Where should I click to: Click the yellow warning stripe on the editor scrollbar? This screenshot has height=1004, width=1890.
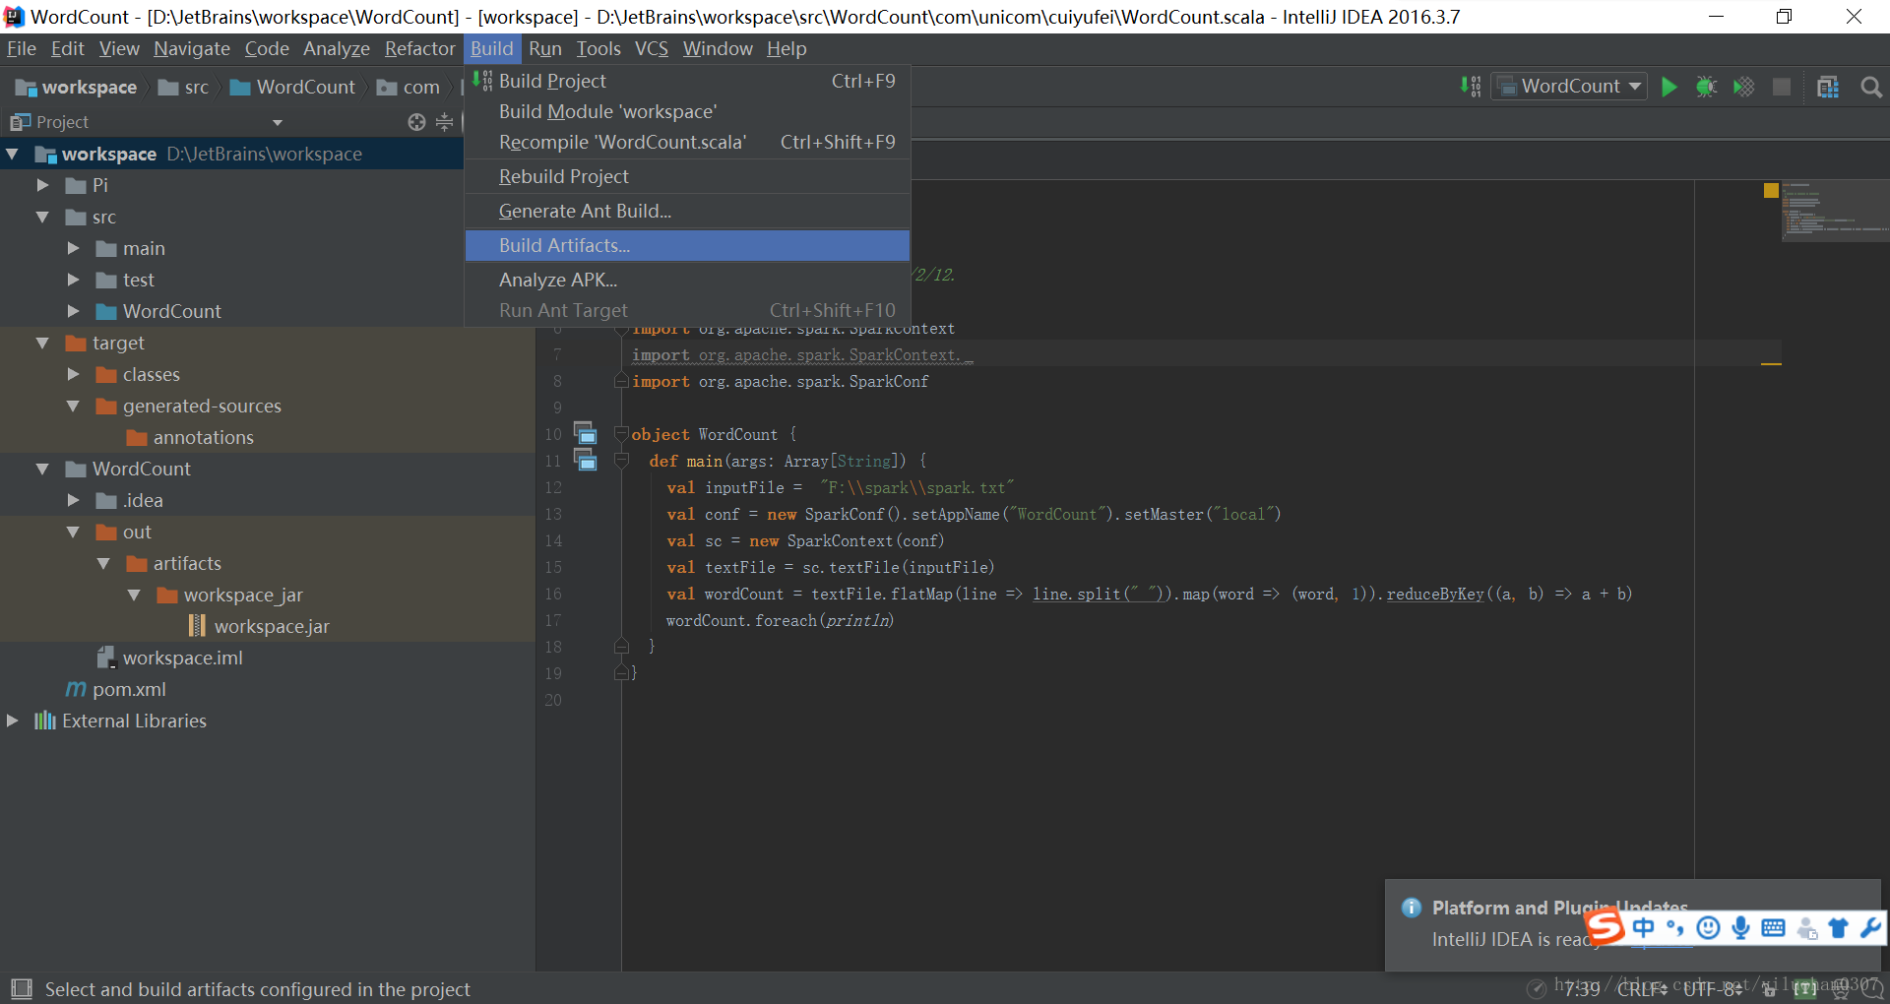click(1771, 364)
